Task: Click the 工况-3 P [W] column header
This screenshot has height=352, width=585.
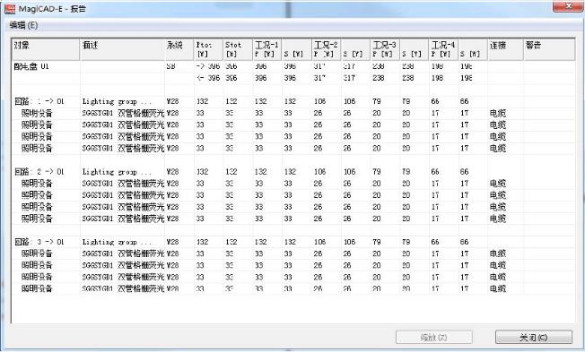Action: 385,49
